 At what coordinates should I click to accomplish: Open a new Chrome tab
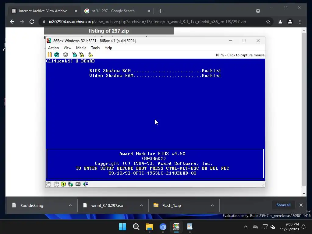161,11
